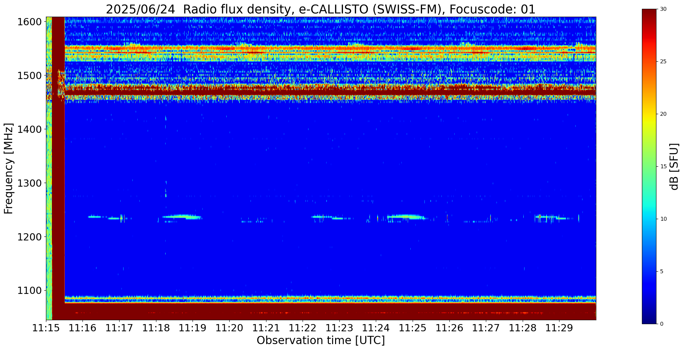Click the 11:17 time tick label

tap(119, 328)
